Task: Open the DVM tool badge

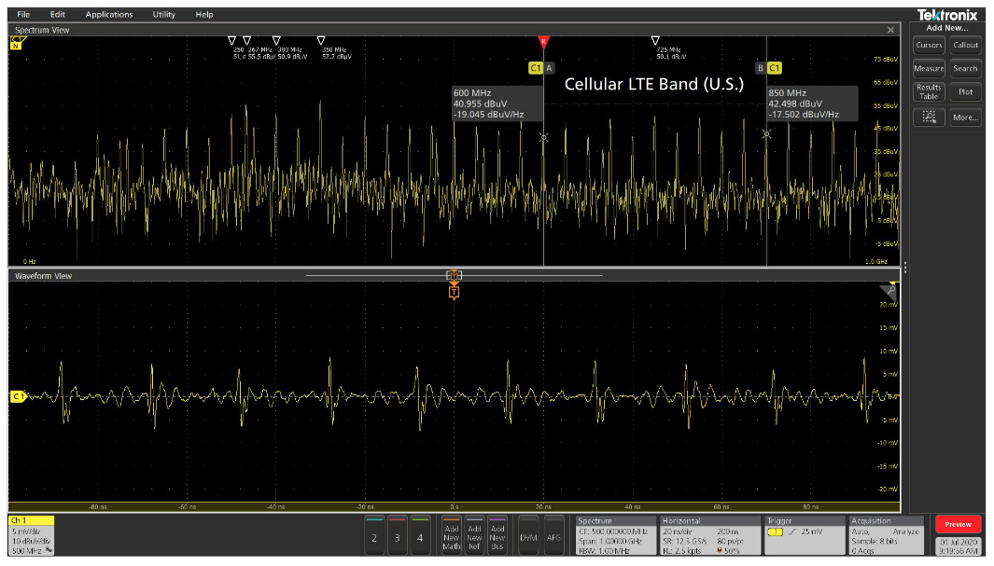Action: coord(528,535)
